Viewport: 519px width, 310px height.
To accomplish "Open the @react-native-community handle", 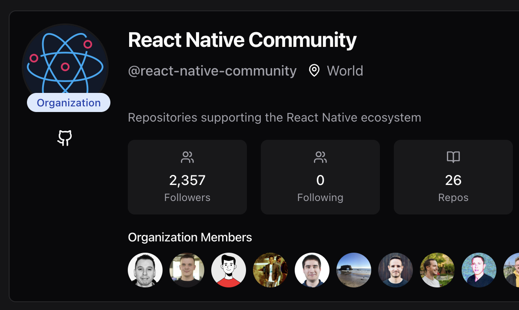I will tap(212, 71).
